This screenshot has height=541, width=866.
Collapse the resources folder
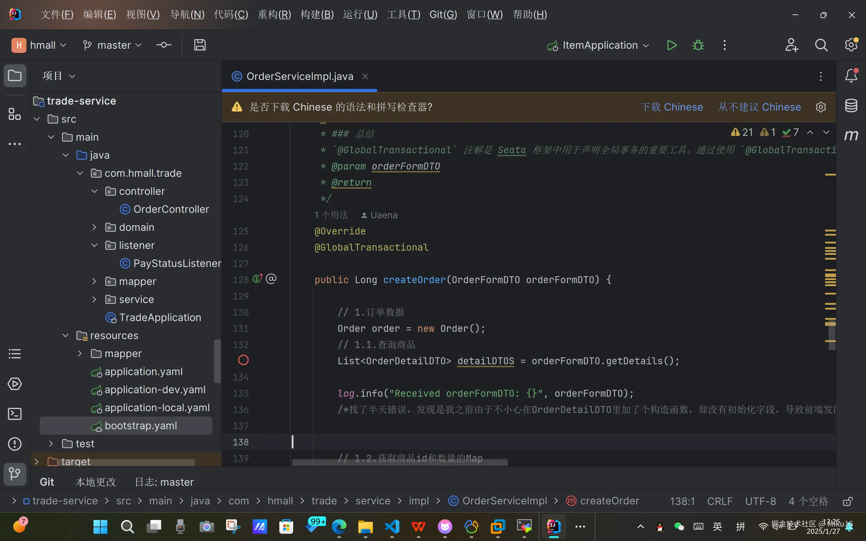pos(66,336)
